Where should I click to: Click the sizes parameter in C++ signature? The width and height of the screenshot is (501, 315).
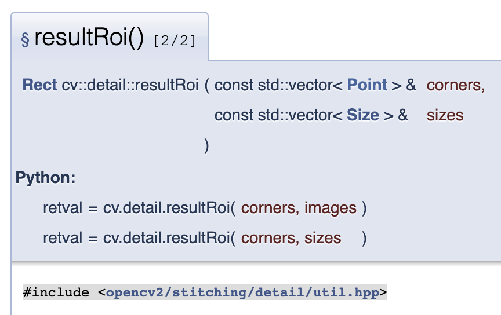[x=445, y=115]
